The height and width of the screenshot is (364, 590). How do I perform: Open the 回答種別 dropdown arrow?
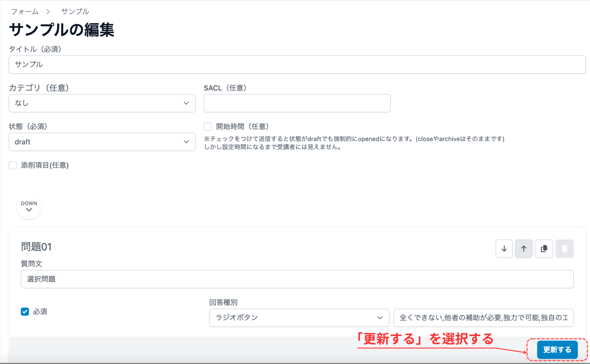pyautogui.click(x=380, y=317)
